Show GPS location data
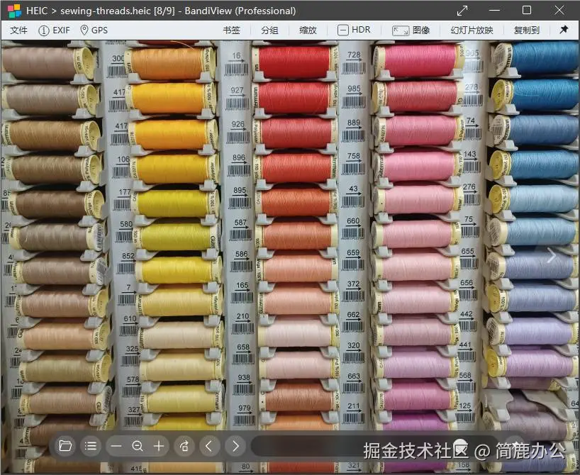 coord(94,30)
